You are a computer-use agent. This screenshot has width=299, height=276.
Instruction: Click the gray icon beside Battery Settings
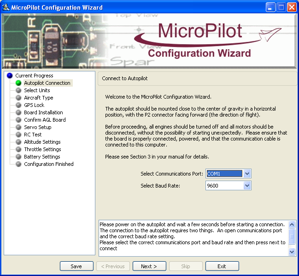(18, 157)
